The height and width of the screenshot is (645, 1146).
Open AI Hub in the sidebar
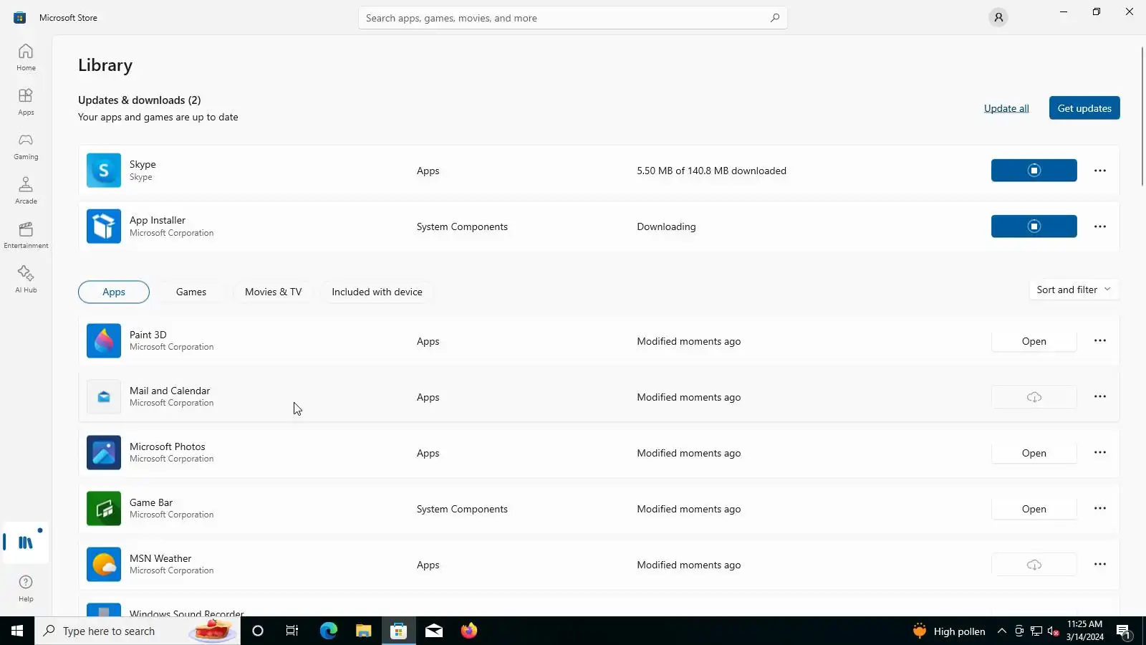point(26,279)
